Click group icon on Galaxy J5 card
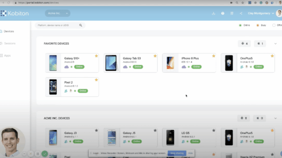The height and width of the screenshot is (158, 282). [125, 141]
